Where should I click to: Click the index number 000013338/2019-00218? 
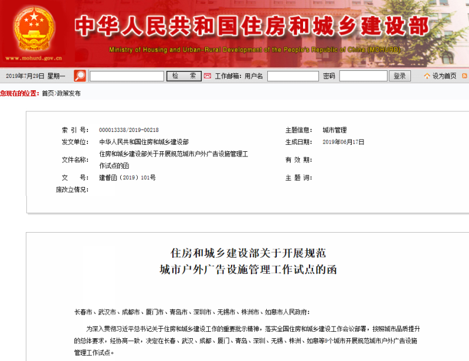coord(129,130)
